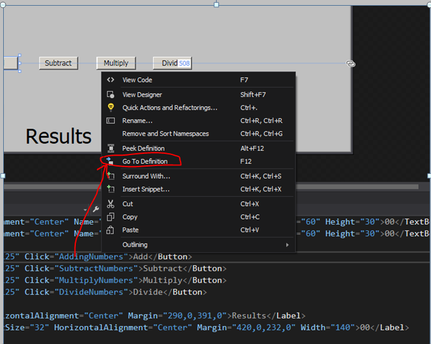Click the chain link icon beside the designer
Viewport: 431px width, 344px height.
(x=350, y=64)
